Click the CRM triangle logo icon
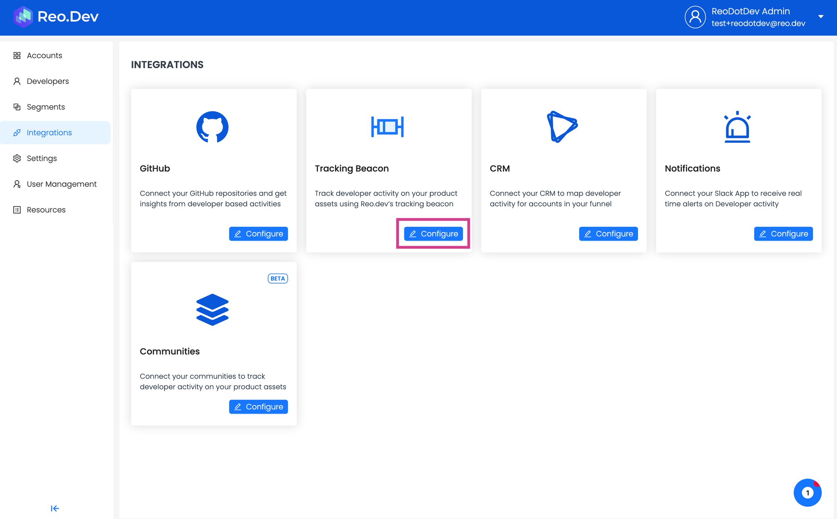The height and width of the screenshot is (519, 837). click(x=562, y=127)
